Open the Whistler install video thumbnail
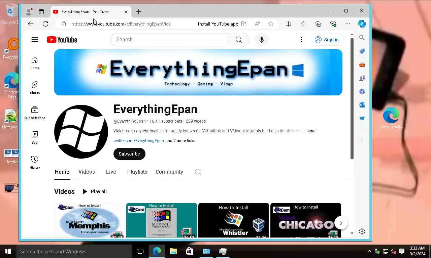 click(x=234, y=220)
